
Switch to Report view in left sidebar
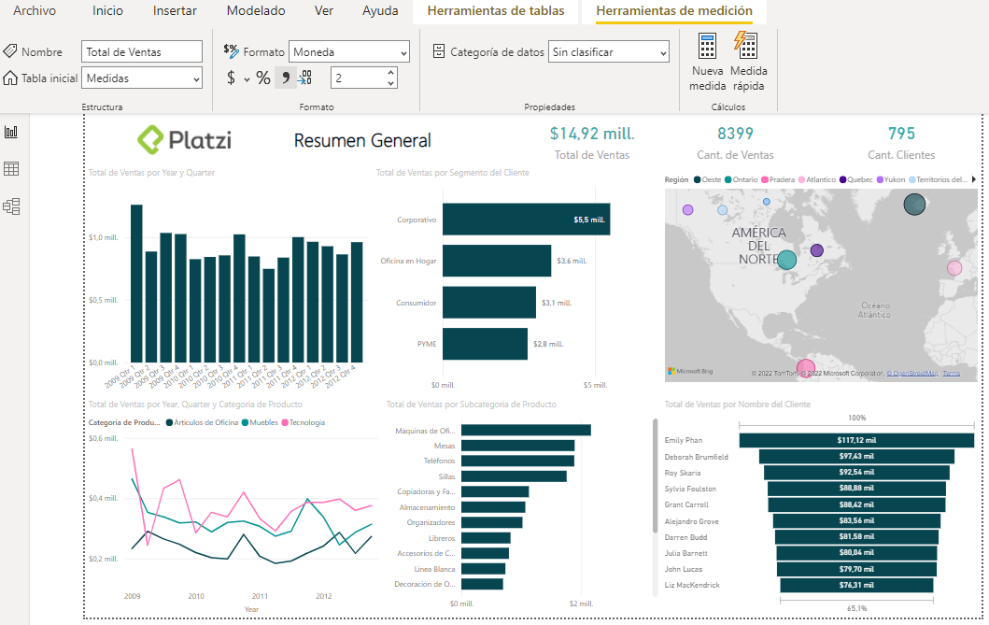12,131
